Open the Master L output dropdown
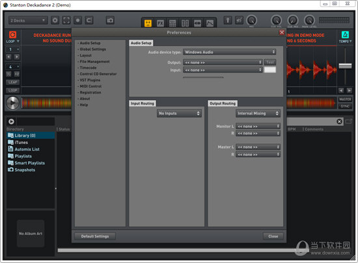The width and height of the screenshot is (358, 263). coord(258,147)
